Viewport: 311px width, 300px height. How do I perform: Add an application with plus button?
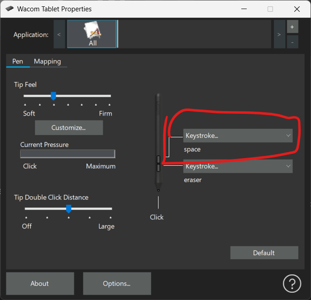(292, 27)
